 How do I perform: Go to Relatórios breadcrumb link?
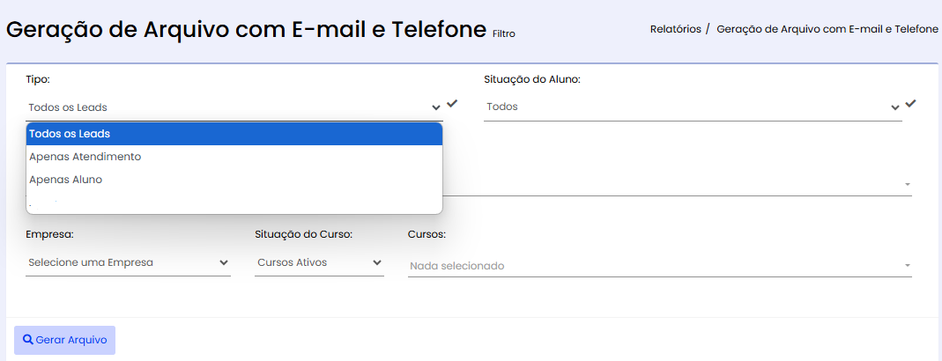coord(675,29)
